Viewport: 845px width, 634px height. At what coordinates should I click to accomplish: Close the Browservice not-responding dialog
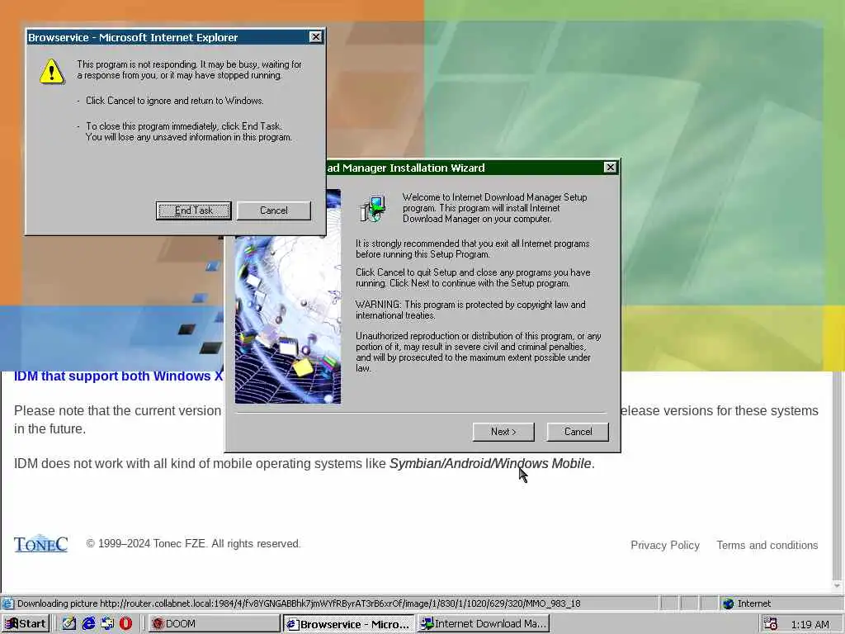click(x=316, y=36)
